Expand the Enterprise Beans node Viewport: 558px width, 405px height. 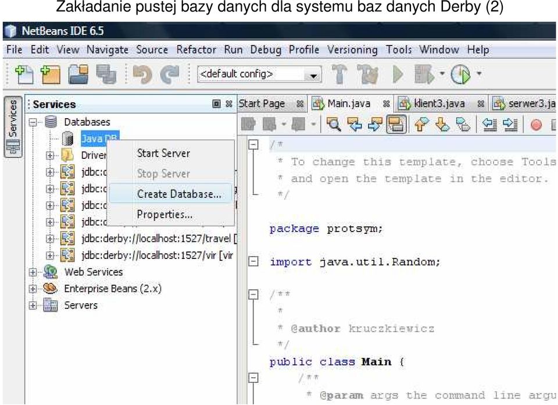click(x=33, y=289)
